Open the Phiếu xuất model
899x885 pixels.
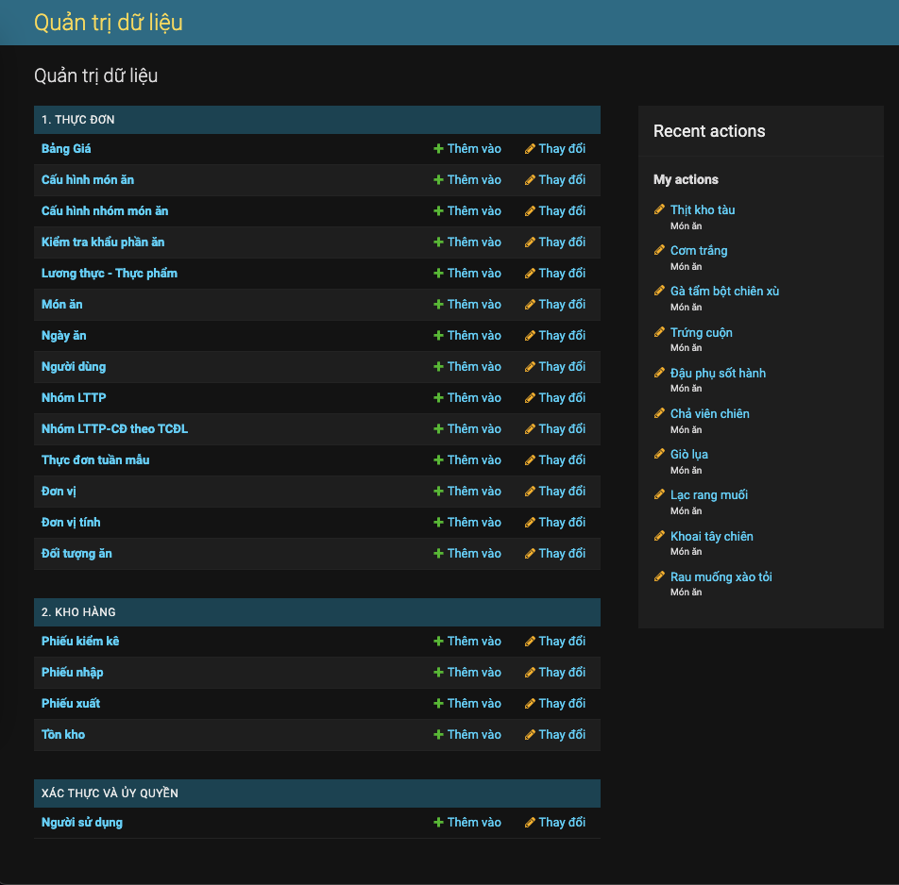pos(71,703)
